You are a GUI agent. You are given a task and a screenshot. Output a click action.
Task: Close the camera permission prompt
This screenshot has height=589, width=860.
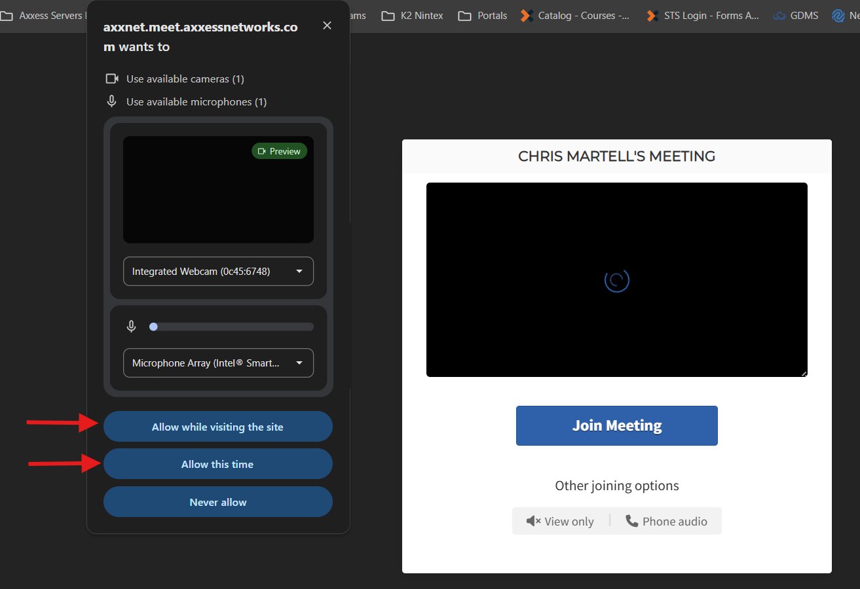tap(327, 26)
